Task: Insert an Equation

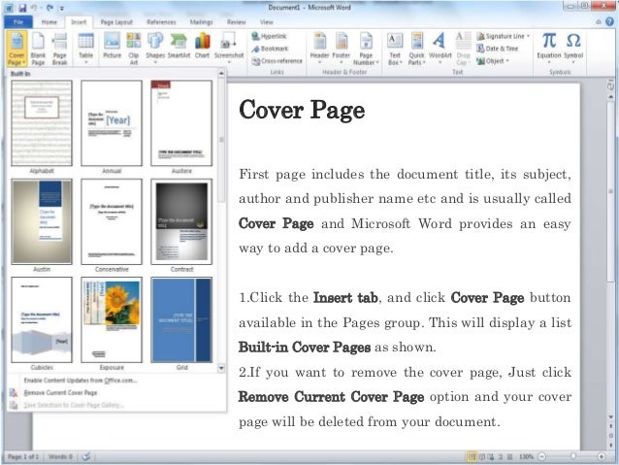Action: (x=549, y=49)
